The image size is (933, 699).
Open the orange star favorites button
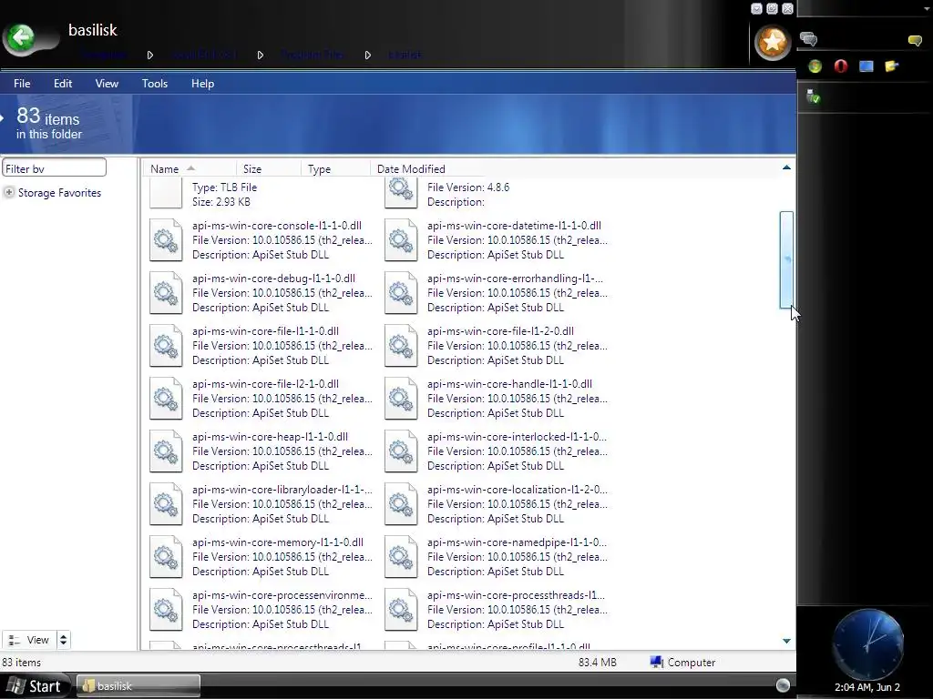773,43
